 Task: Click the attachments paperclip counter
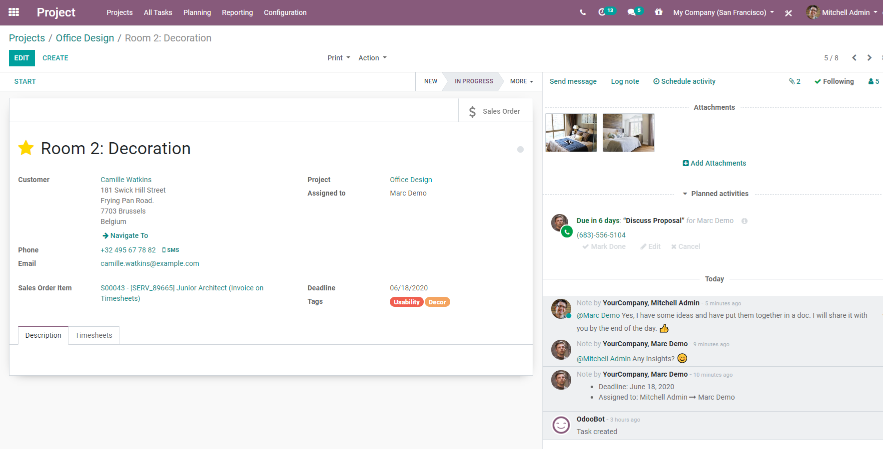click(x=795, y=81)
